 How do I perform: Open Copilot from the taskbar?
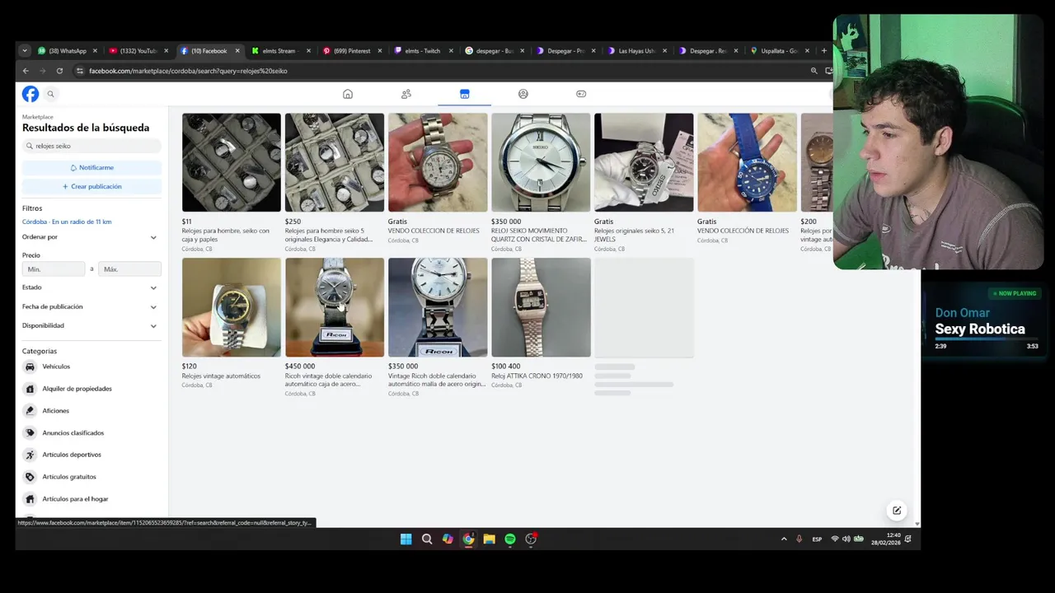point(448,539)
